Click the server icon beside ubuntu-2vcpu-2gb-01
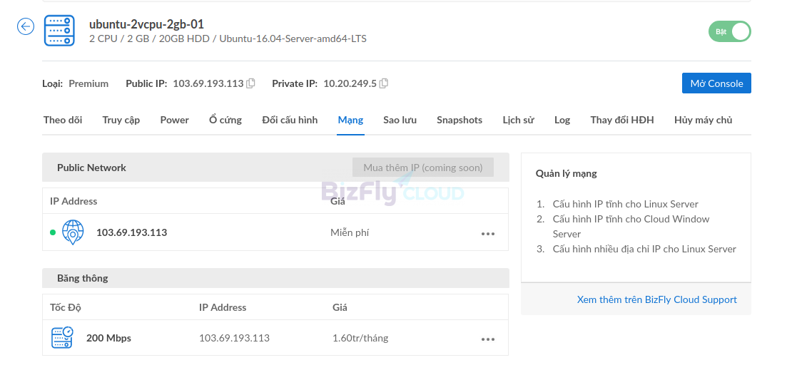The height and width of the screenshot is (375, 787). [59, 31]
